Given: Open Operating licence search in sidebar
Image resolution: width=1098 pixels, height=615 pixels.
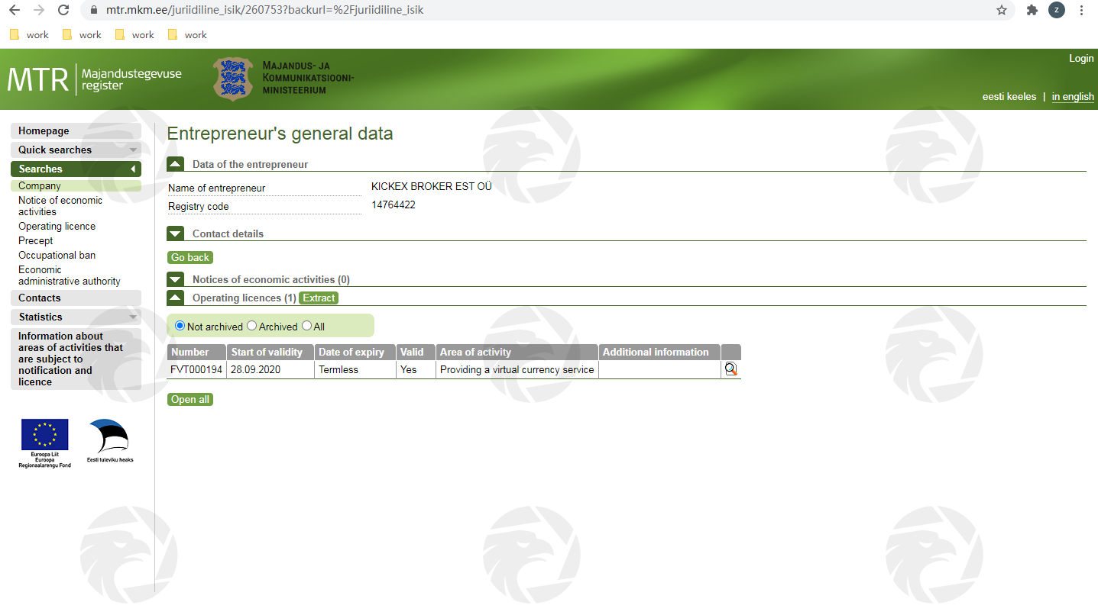Looking at the screenshot, I should (x=57, y=226).
